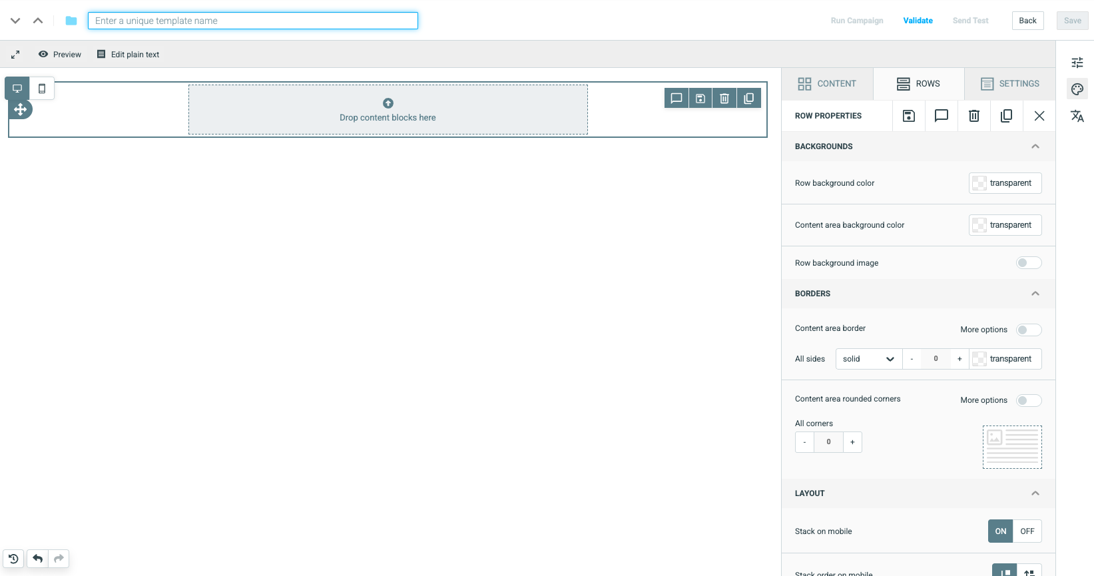Open the Content area background color picker

click(x=1005, y=225)
